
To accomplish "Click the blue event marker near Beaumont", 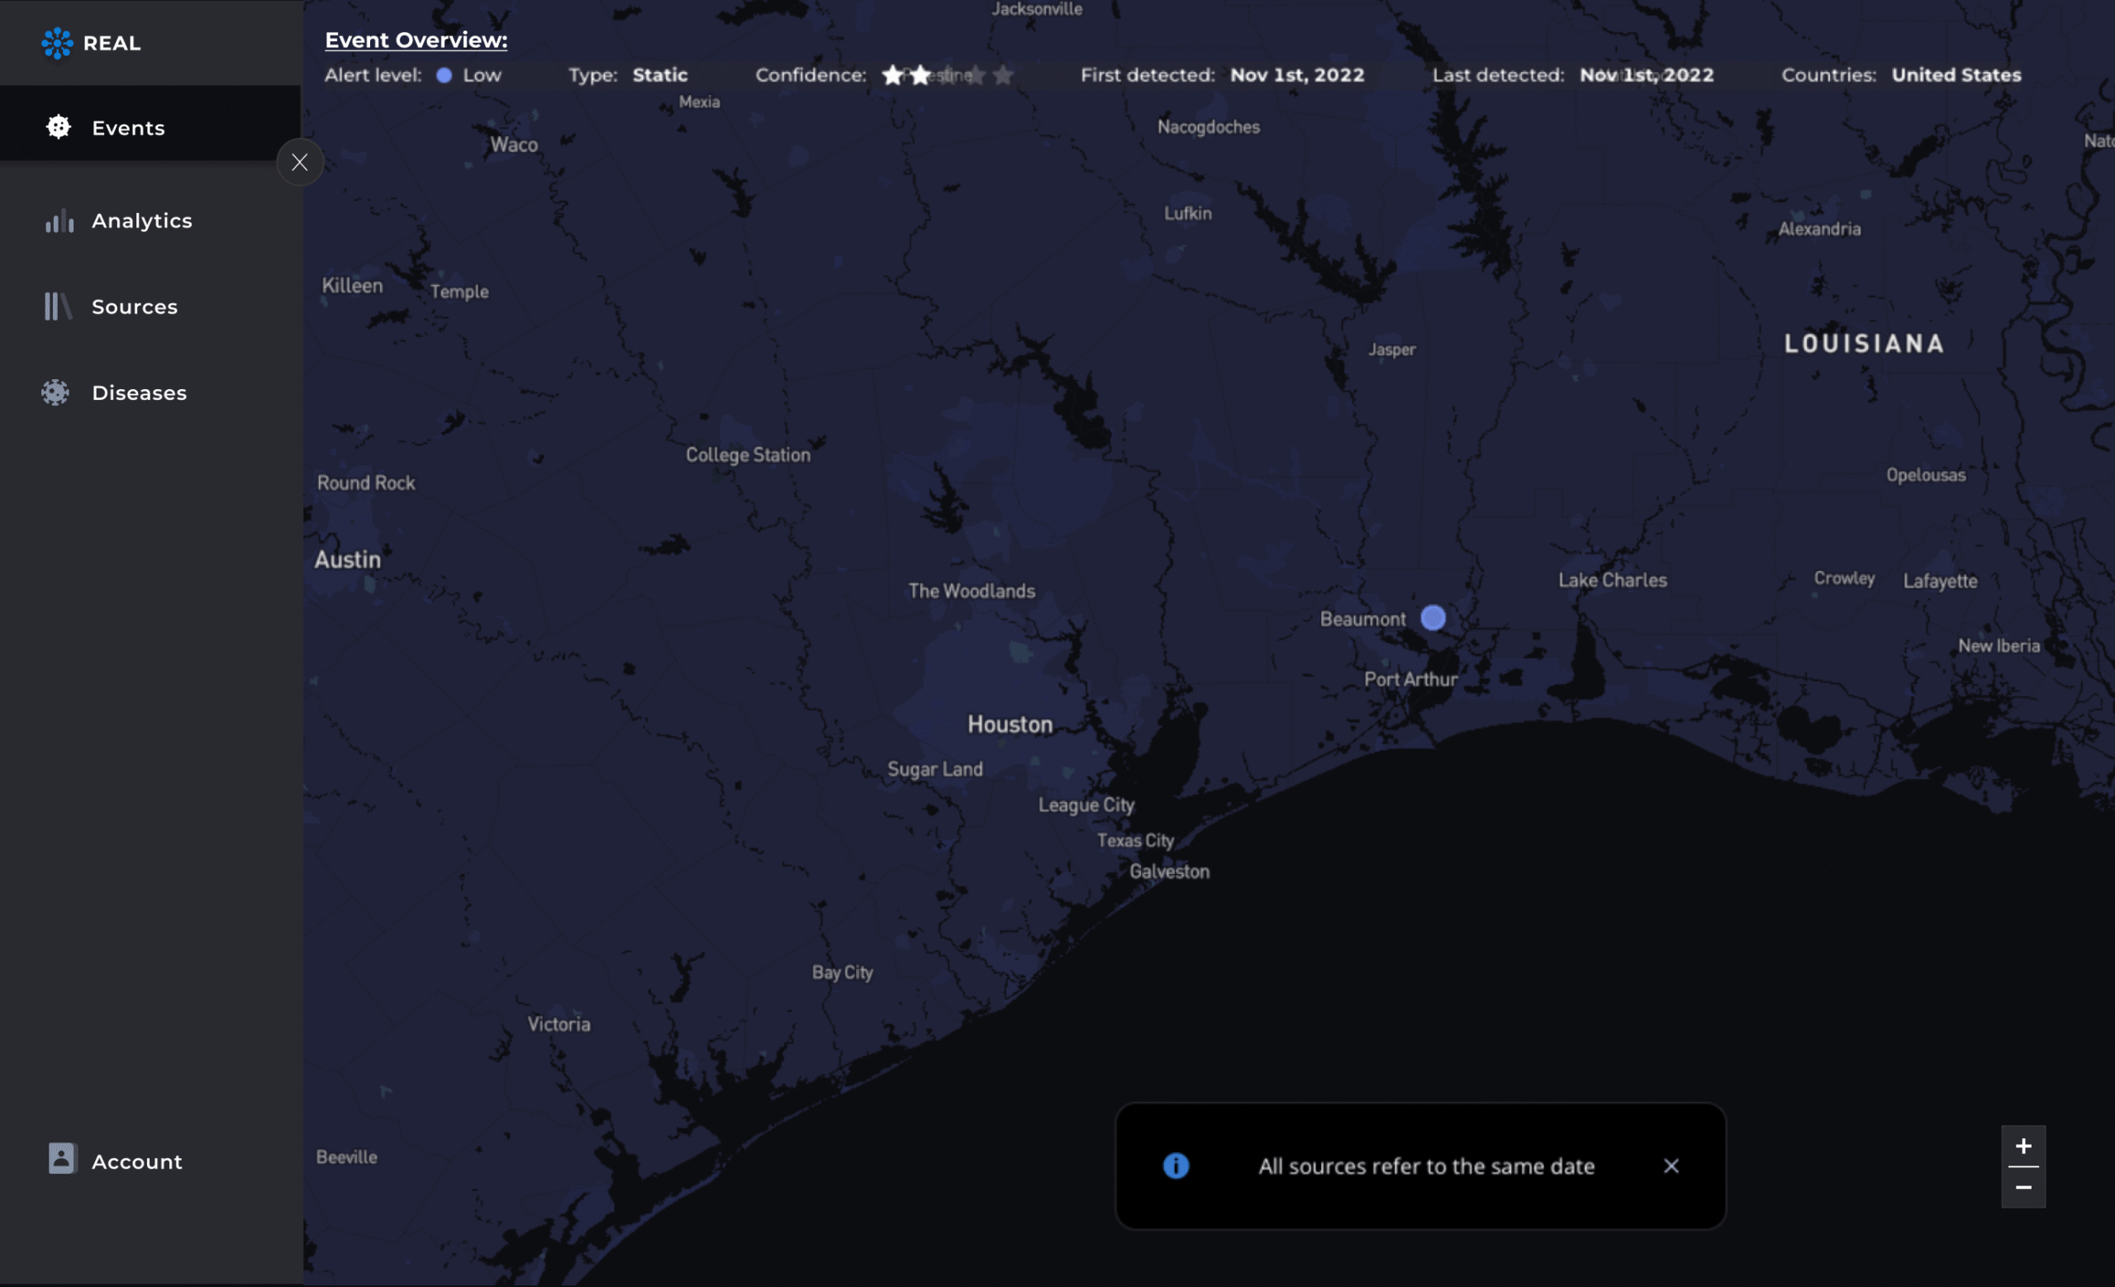I will 1433,618.
